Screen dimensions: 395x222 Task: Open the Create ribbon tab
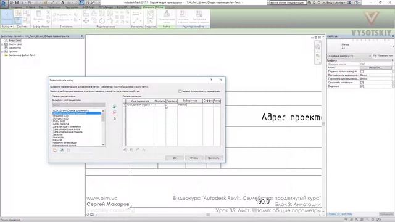click(x=17, y=7)
